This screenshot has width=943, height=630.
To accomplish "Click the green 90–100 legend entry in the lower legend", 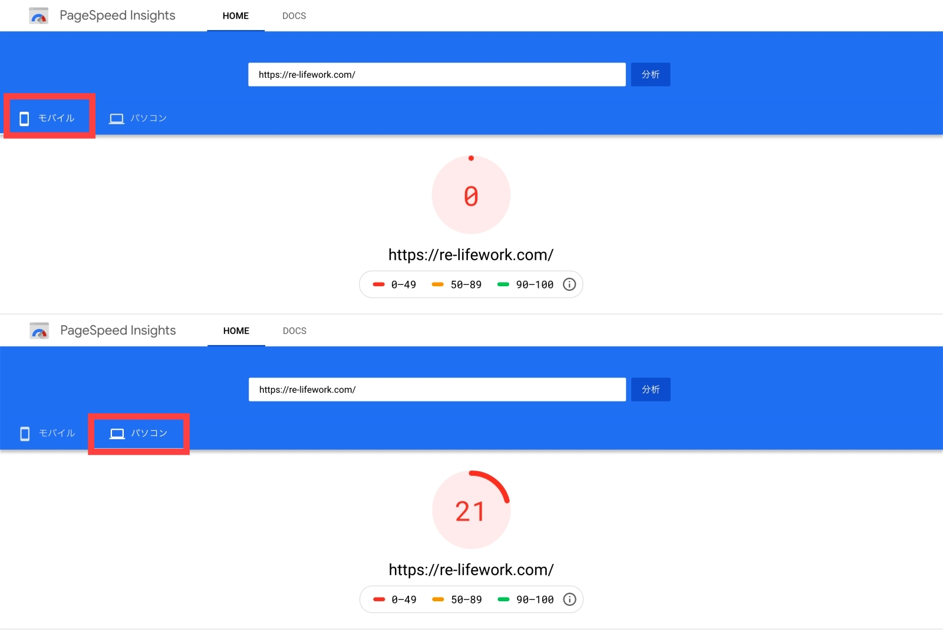I will pos(526,599).
